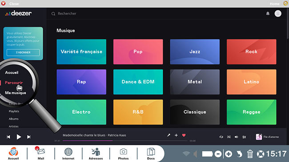Open Albums in the sidebar
The height and width of the screenshot is (162, 289).
pyautogui.click(x=13, y=119)
